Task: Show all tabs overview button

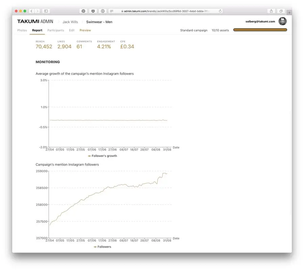Action: (281, 11)
